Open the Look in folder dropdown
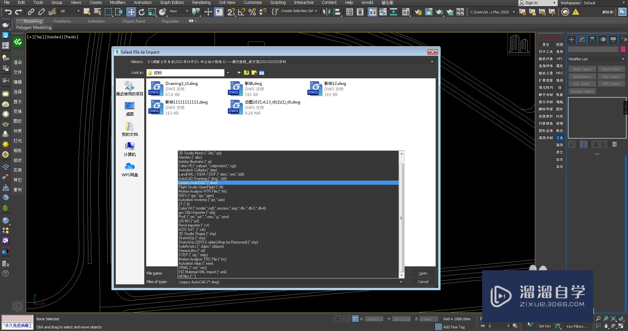This screenshot has height=331, width=628. pyautogui.click(x=228, y=73)
